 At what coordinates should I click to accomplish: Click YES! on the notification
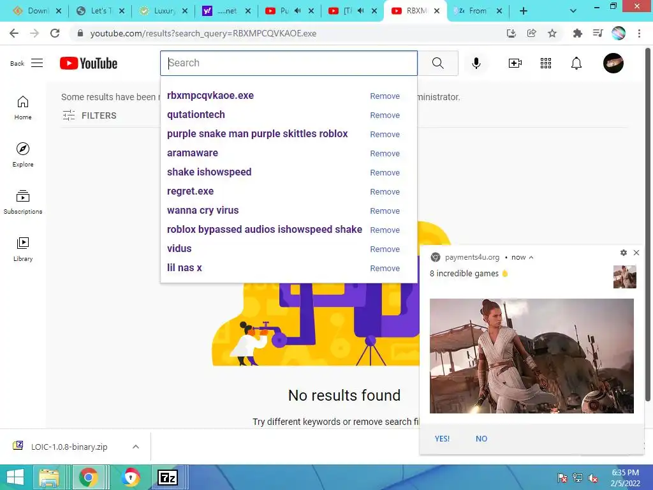(442, 439)
